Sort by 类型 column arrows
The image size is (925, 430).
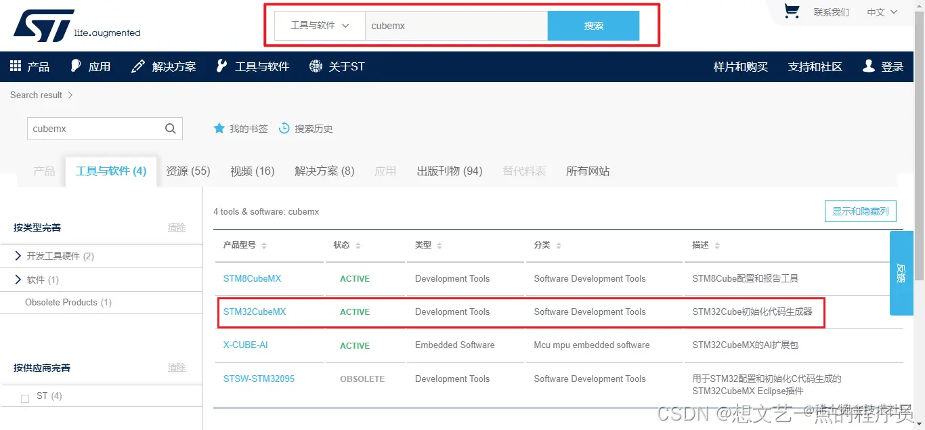[x=439, y=245]
